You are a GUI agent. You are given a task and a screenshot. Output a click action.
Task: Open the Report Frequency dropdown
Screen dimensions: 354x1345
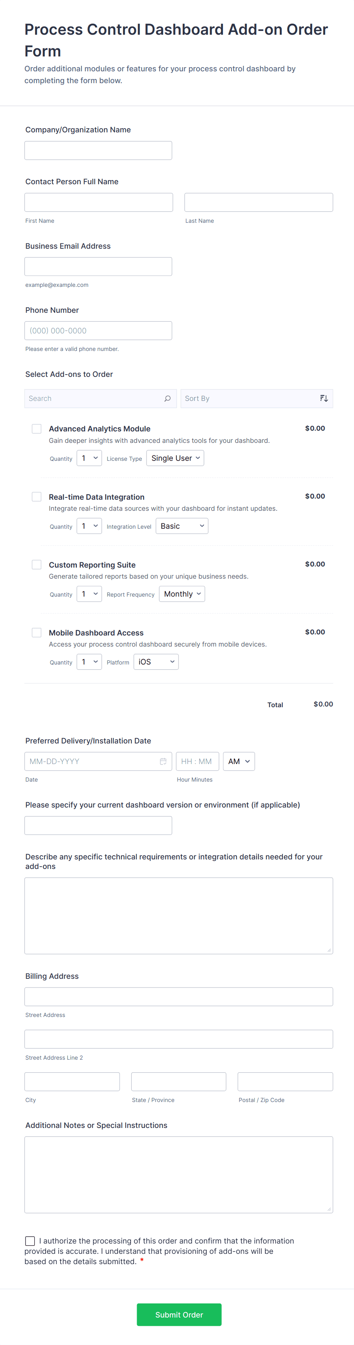182,594
